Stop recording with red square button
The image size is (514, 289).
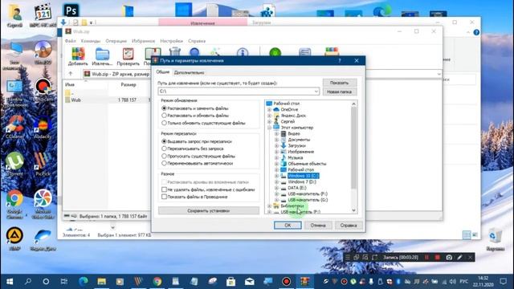pyautogui.click(x=437, y=258)
